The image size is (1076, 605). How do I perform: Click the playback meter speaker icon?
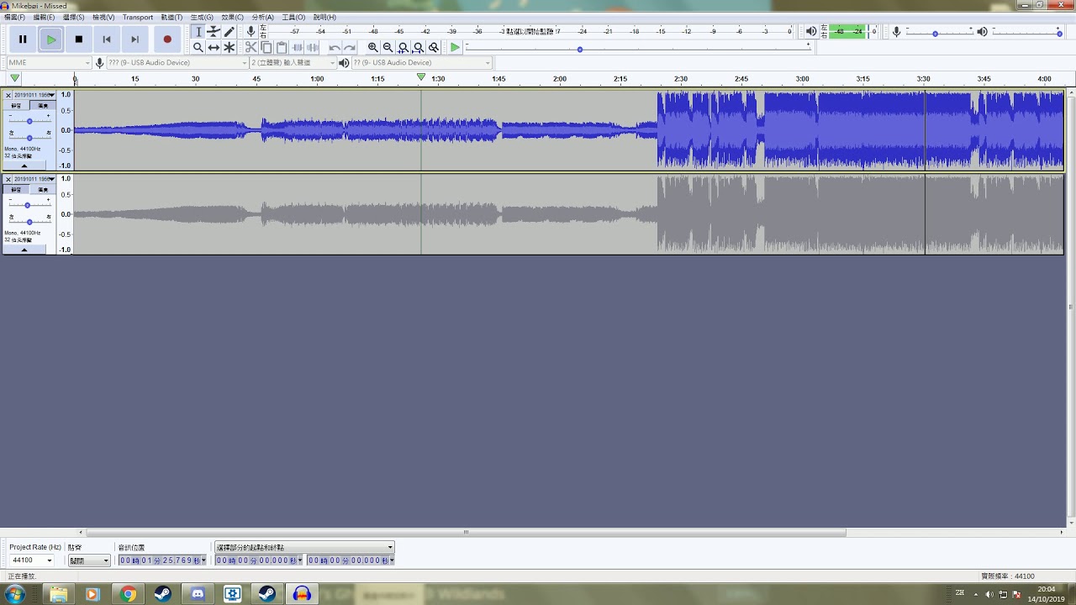[811, 31]
